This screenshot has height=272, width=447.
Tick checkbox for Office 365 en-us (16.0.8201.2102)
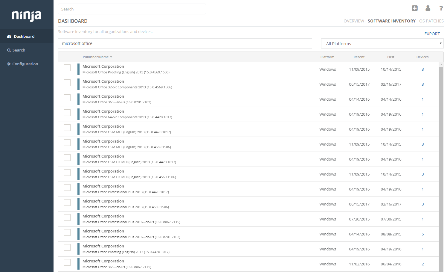[x=67, y=98]
